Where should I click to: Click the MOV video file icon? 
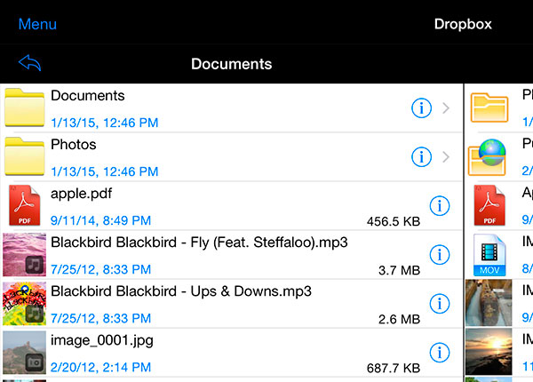click(x=489, y=255)
